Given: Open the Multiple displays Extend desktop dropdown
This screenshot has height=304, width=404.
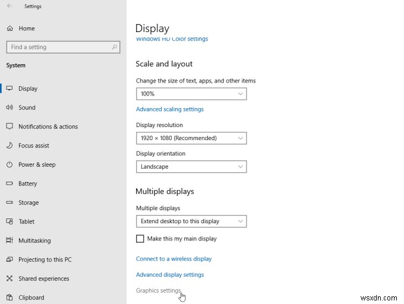Looking at the screenshot, I should 191,221.
